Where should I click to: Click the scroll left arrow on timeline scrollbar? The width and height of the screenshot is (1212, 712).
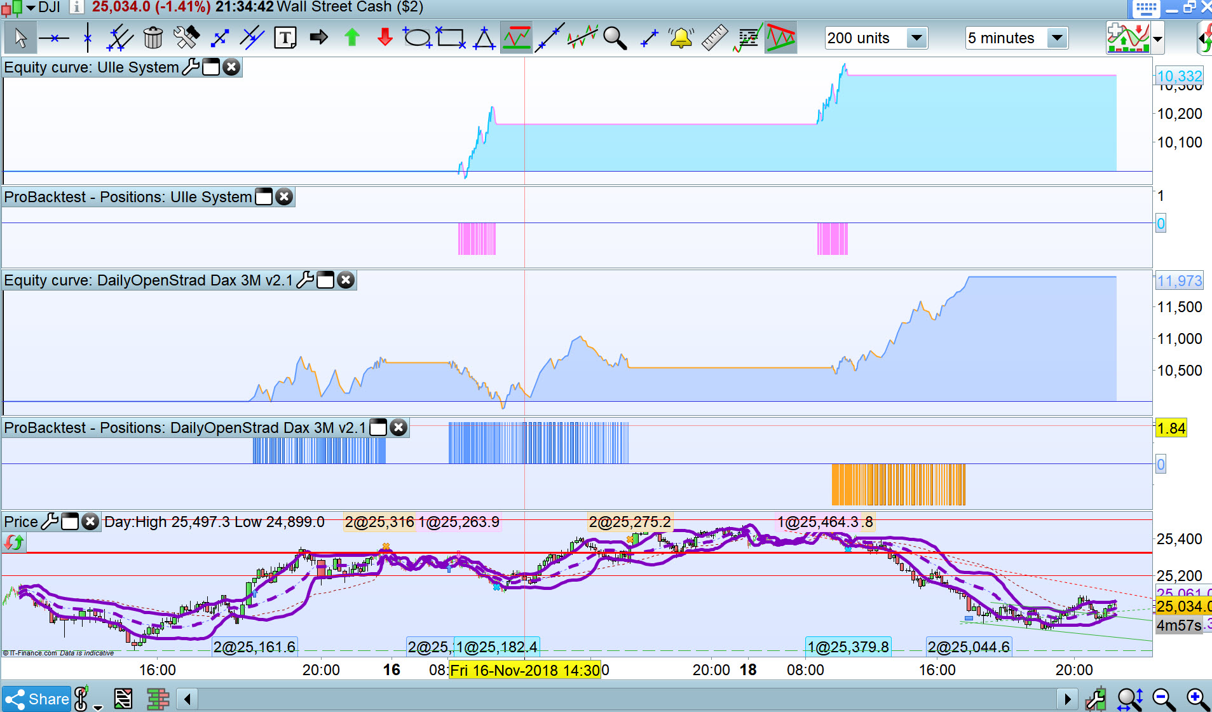[x=187, y=699]
